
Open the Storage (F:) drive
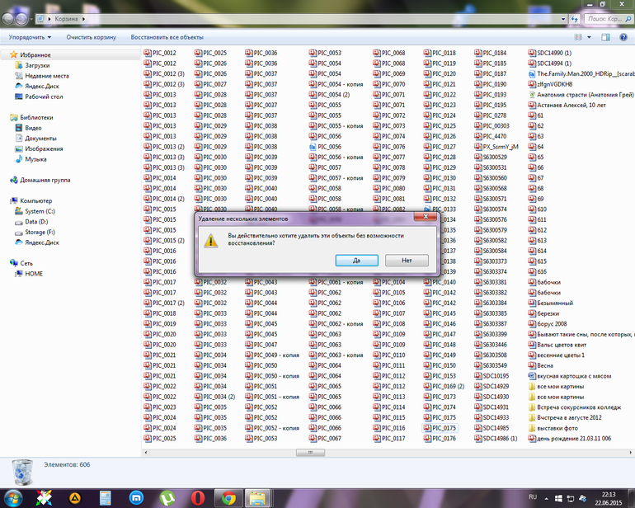pos(40,232)
